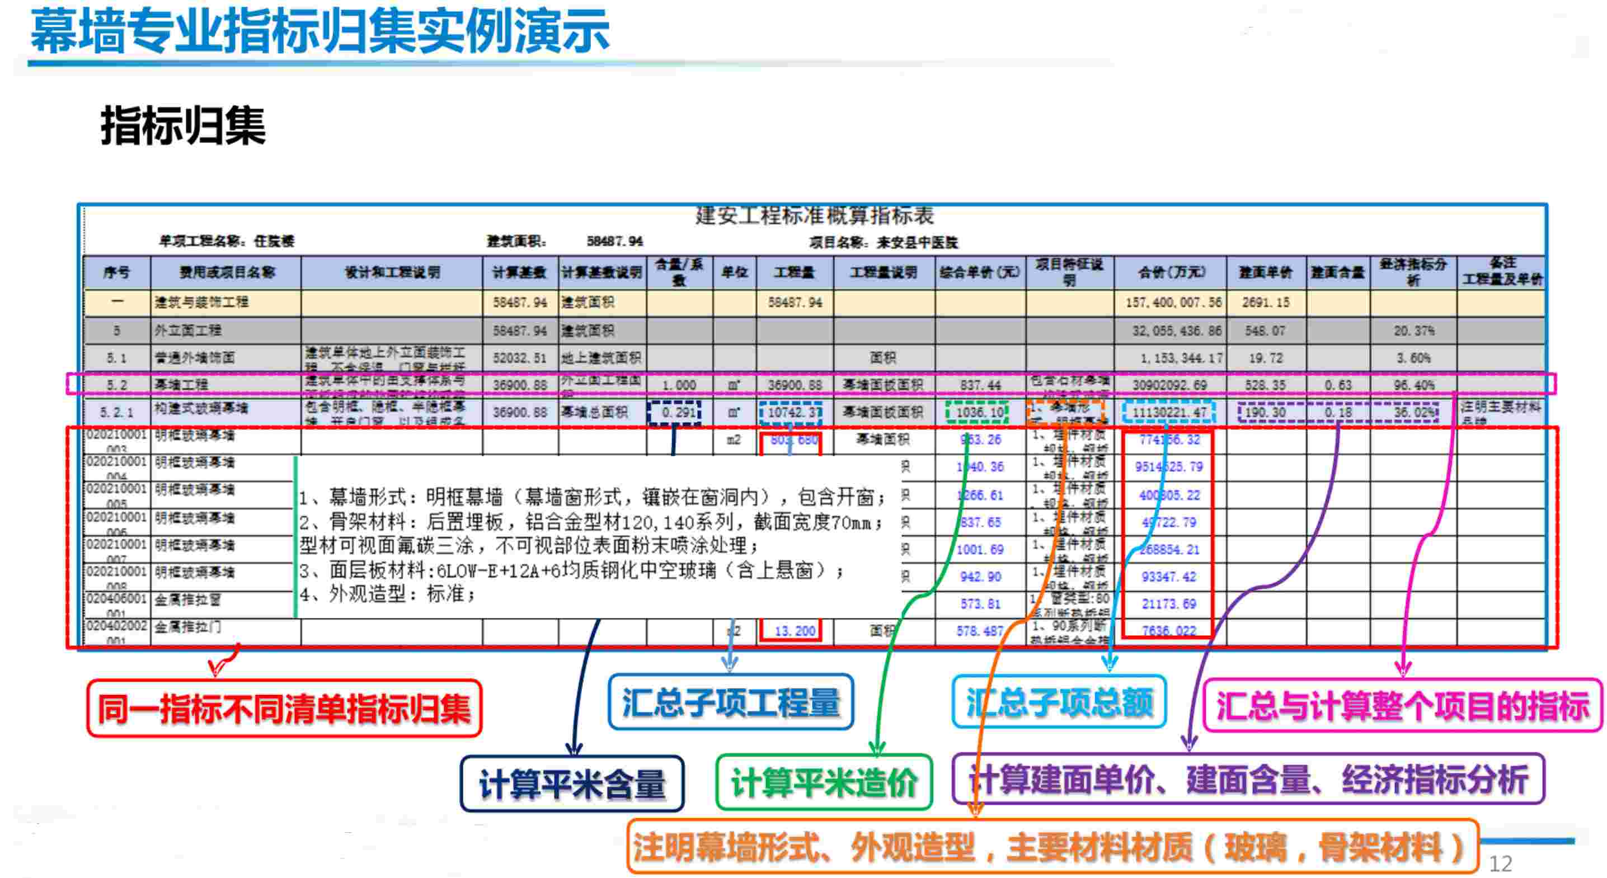Click the page number 12
The image size is (1607, 878).
(x=1500, y=863)
